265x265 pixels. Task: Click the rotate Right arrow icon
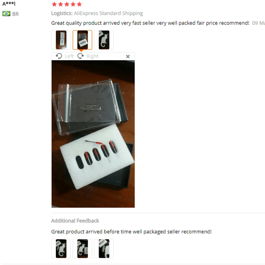click(x=80, y=56)
